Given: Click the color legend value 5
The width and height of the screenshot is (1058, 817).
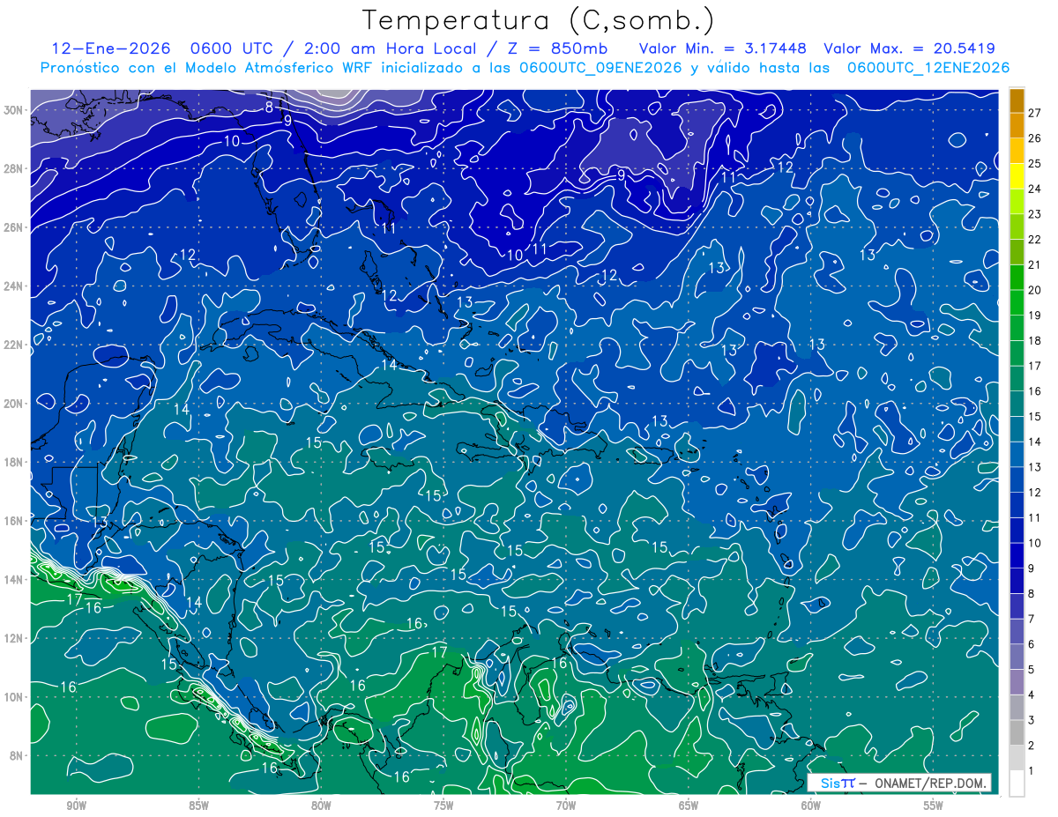Looking at the screenshot, I should (x=1032, y=670).
